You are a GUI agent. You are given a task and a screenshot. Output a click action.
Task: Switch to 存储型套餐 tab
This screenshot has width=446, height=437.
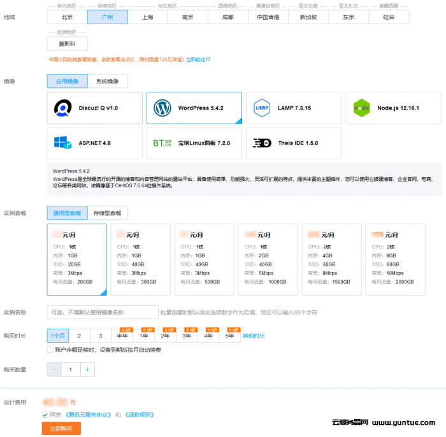107,213
